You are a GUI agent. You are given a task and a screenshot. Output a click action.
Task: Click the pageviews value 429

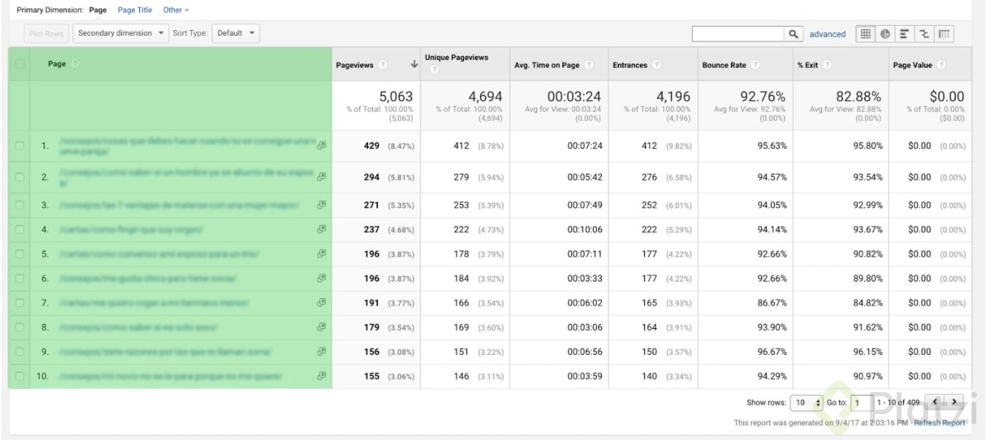tap(372, 145)
